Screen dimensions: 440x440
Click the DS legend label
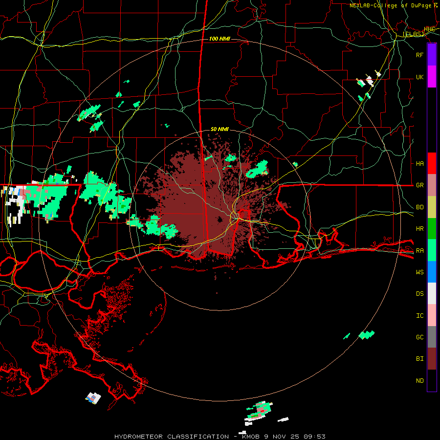(420, 294)
